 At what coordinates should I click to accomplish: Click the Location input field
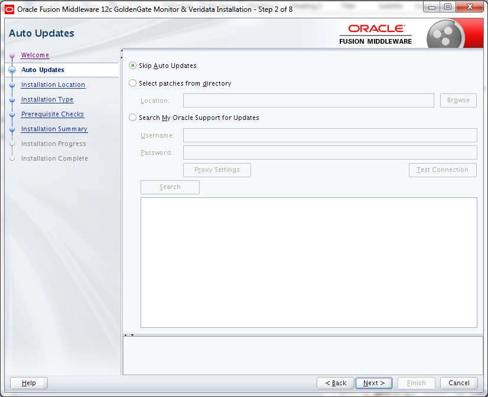click(308, 100)
